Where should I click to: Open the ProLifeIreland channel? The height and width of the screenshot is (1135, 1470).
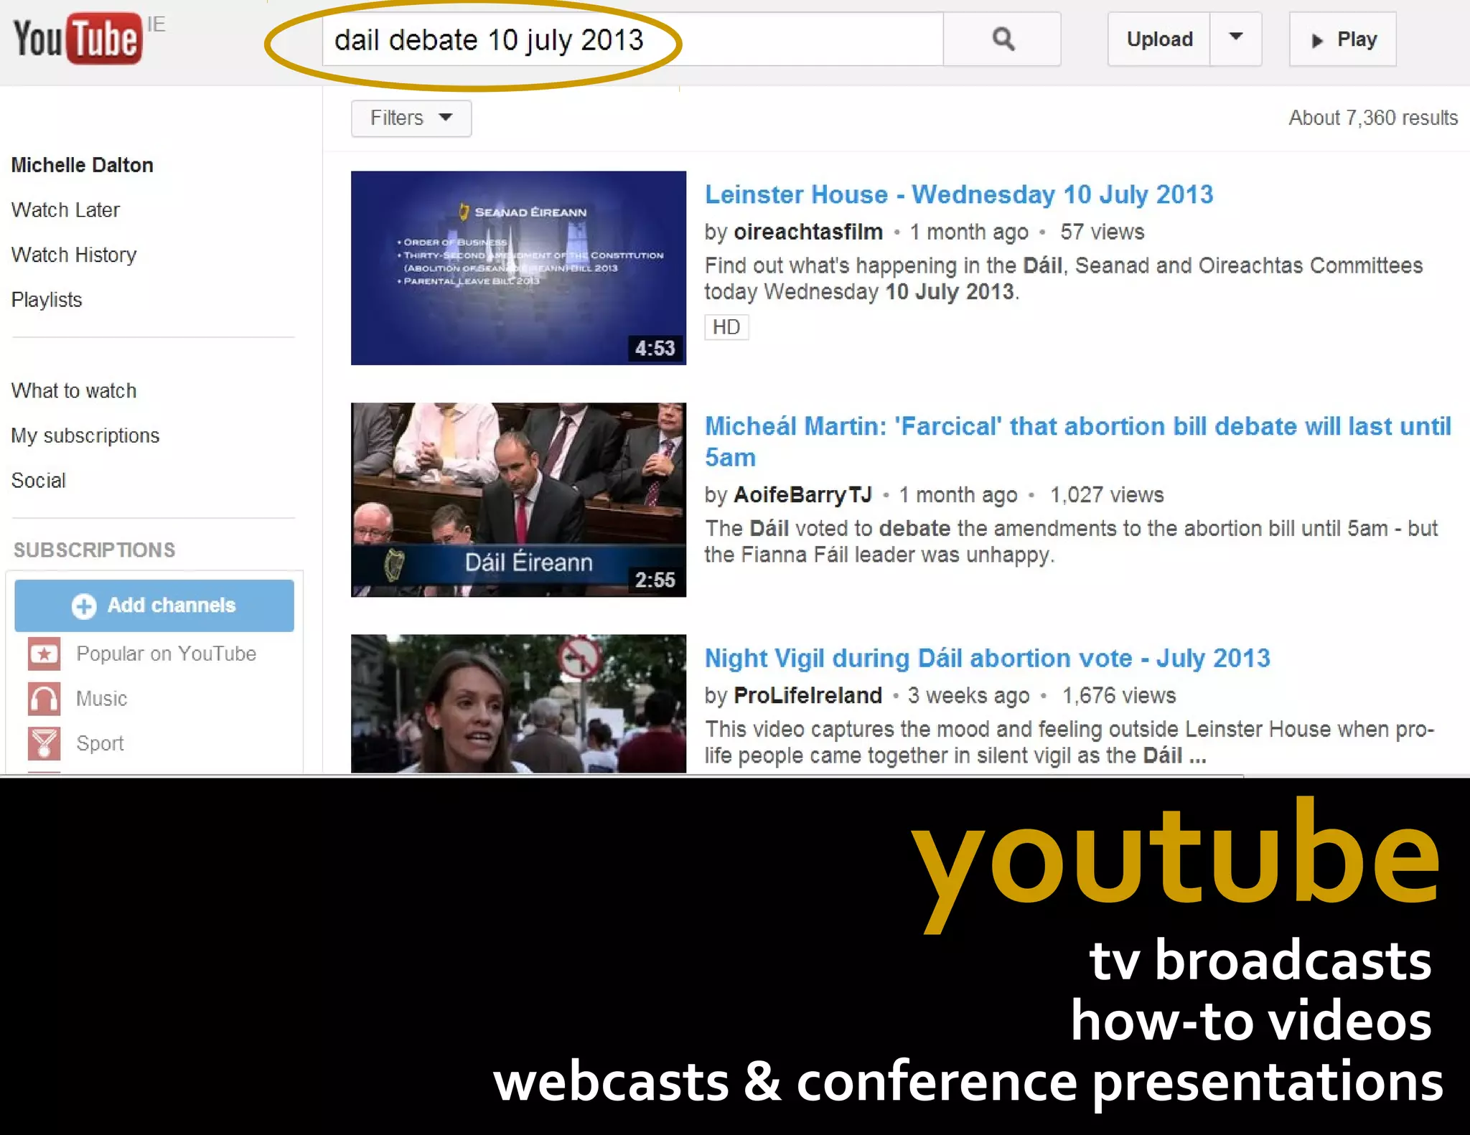coord(807,695)
